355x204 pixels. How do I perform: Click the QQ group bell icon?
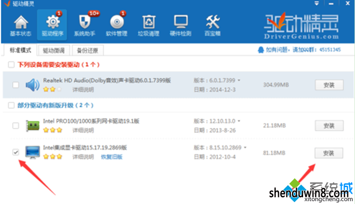(x=261, y=50)
